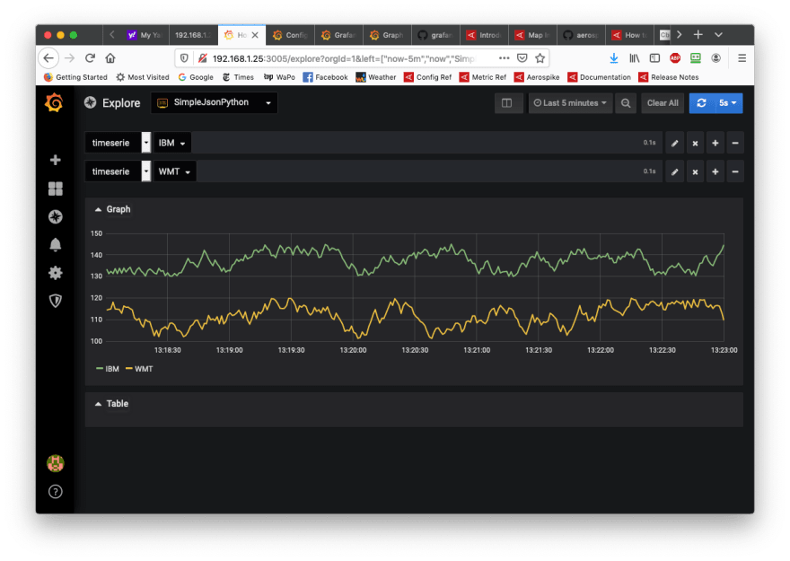Open the SimpleJsonPython datasource dropdown
This screenshot has height=561, width=790.
pos(215,102)
